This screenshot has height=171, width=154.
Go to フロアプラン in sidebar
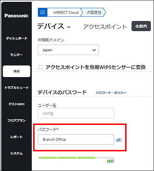coord(16,120)
